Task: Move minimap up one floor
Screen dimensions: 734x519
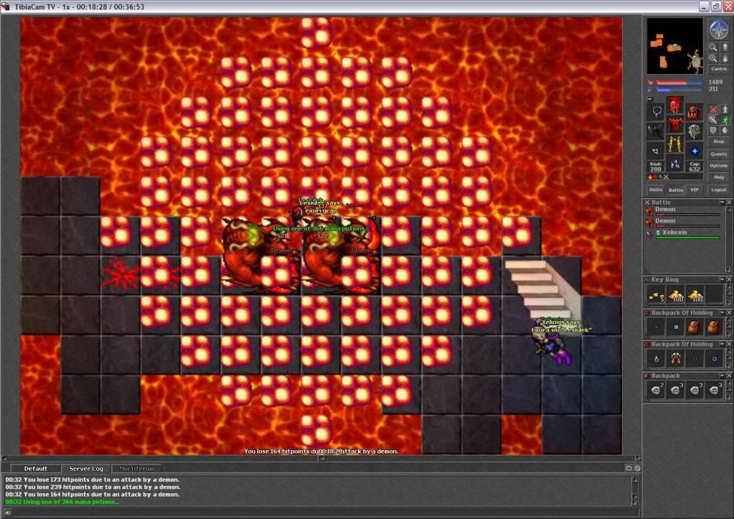Action: tap(725, 47)
